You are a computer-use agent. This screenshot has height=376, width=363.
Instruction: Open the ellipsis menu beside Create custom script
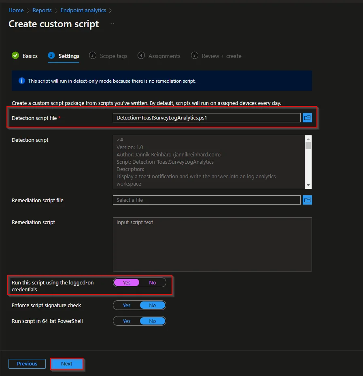pyautogui.click(x=112, y=24)
